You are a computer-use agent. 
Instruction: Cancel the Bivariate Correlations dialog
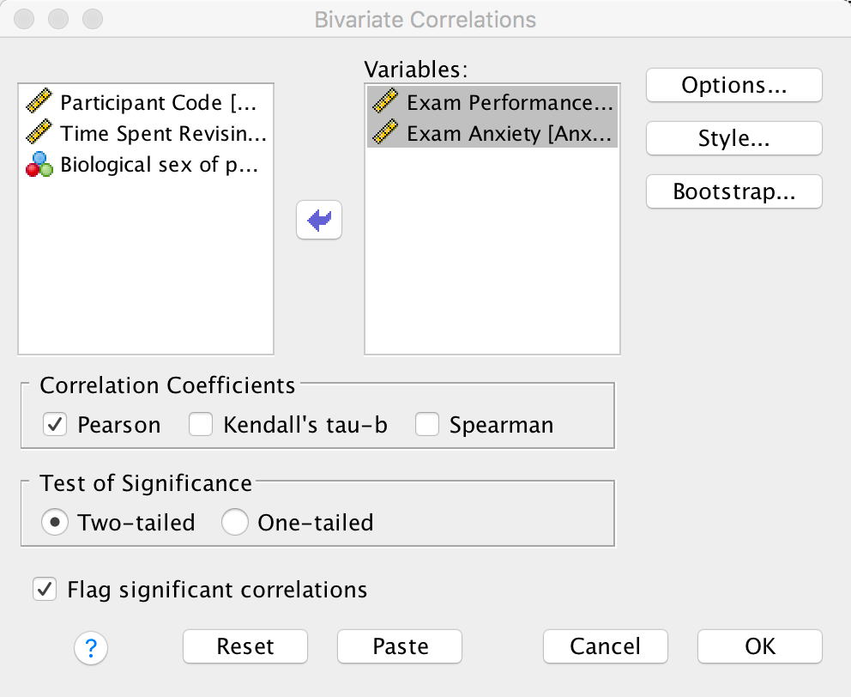tap(605, 646)
